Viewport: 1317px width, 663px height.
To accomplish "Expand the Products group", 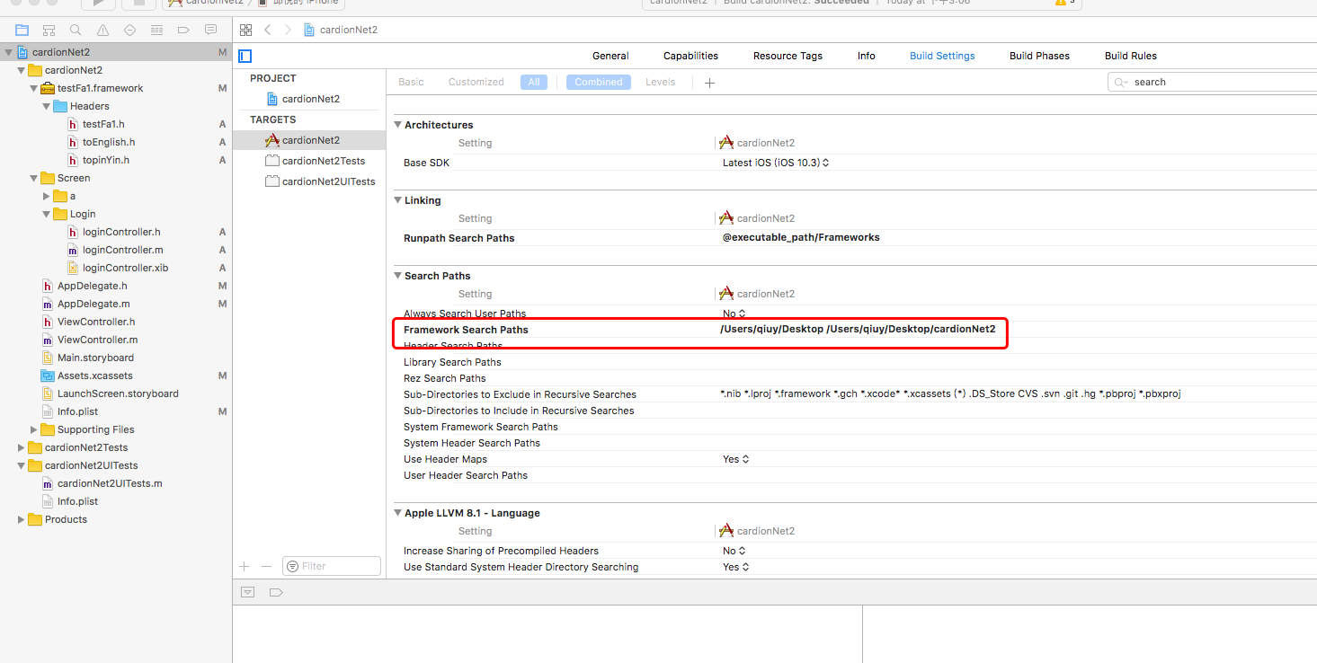I will tap(22, 519).
